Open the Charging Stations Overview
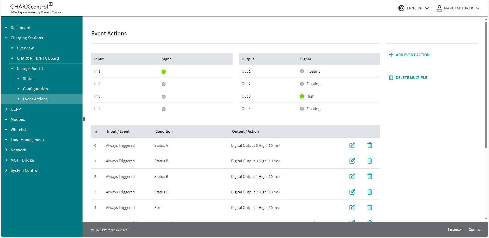Viewport: 489px width, 238px height. [25, 48]
